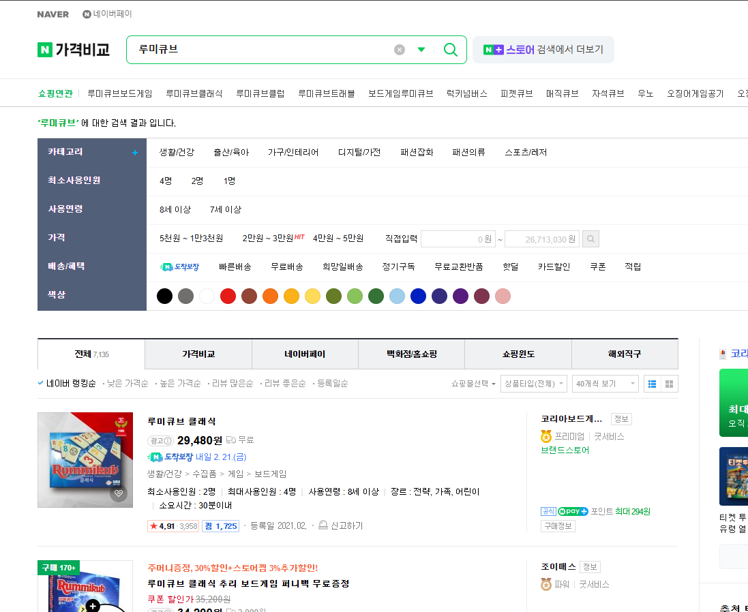Click the 정보 button next to 코리아보드게임즈
Viewport: 748px width, 612px height.
(x=621, y=419)
